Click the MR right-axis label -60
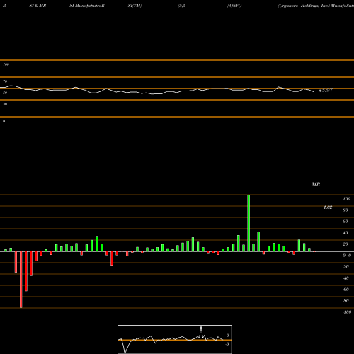354x354 pixels. pos(346,290)
